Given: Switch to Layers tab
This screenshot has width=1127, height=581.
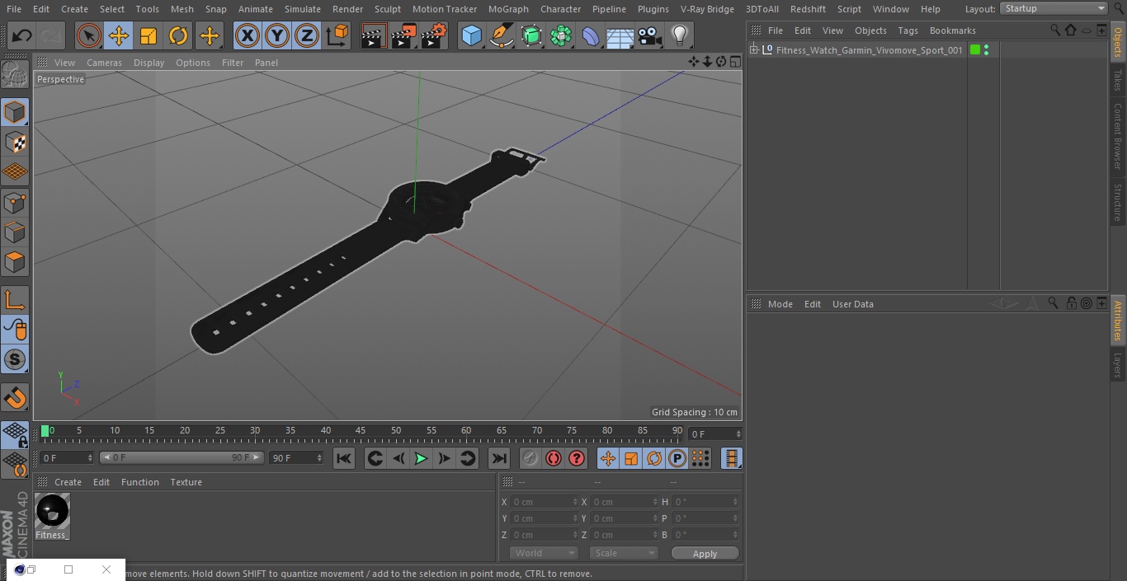Looking at the screenshot, I should coord(1118,365).
